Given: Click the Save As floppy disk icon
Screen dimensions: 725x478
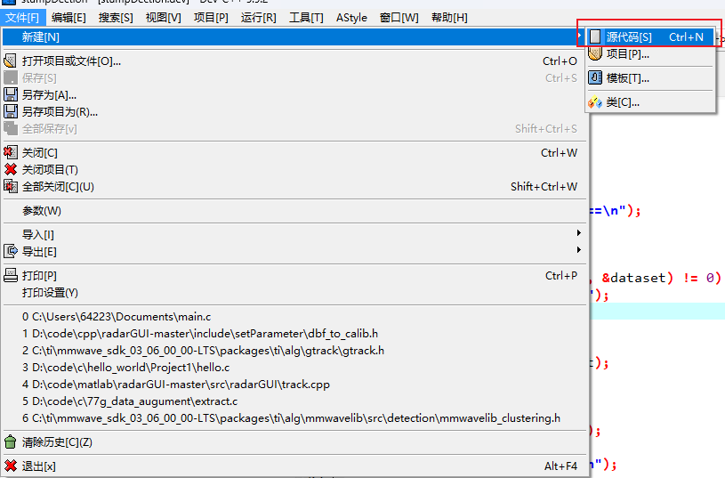Looking at the screenshot, I should (x=10, y=95).
